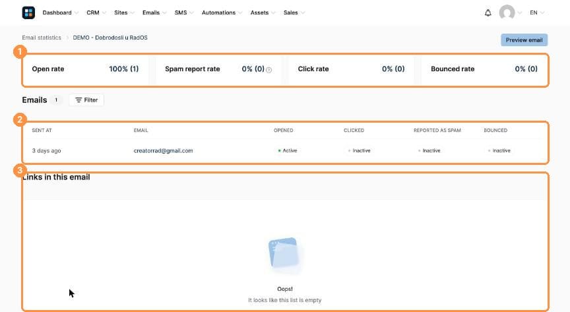570x312 pixels.
Task: Open the Assets nav item
Action: click(x=259, y=13)
